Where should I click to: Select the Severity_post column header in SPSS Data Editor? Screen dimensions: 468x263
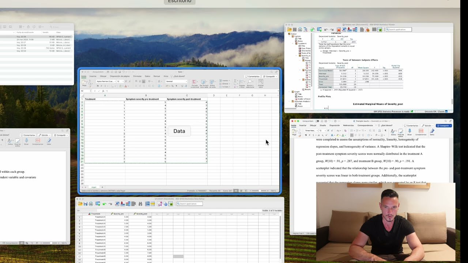coord(141,214)
